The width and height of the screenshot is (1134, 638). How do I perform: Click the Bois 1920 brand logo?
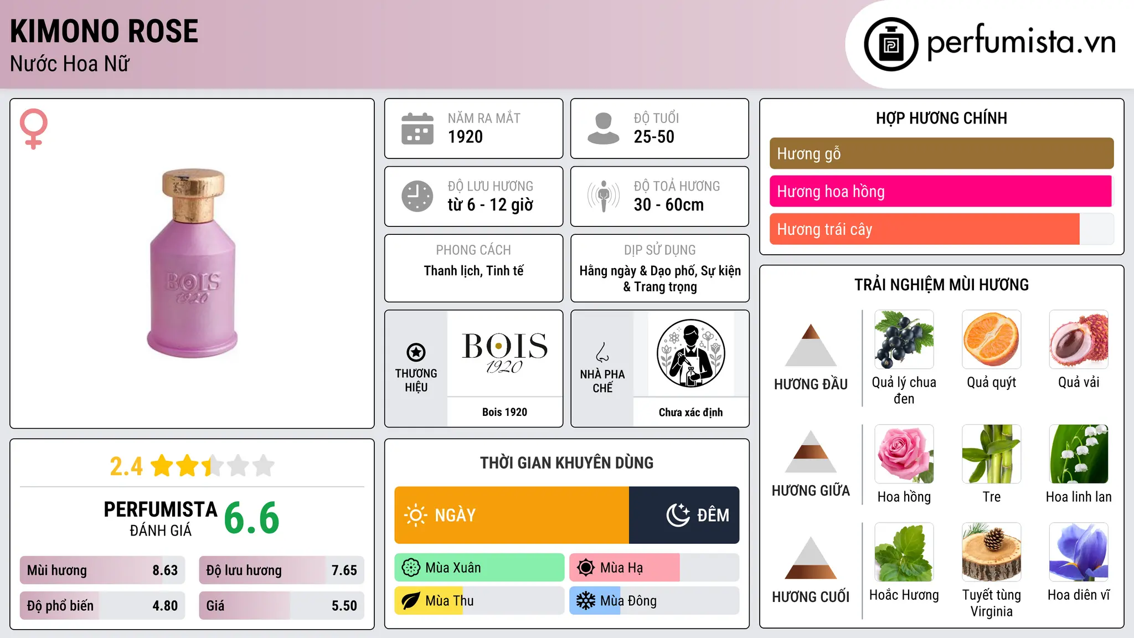coord(504,353)
